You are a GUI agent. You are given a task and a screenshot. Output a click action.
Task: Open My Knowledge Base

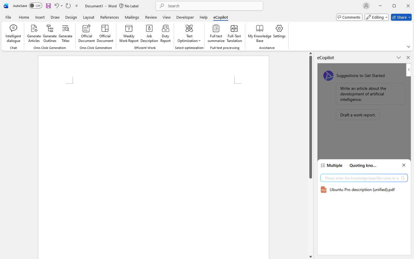click(x=259, y=34)
